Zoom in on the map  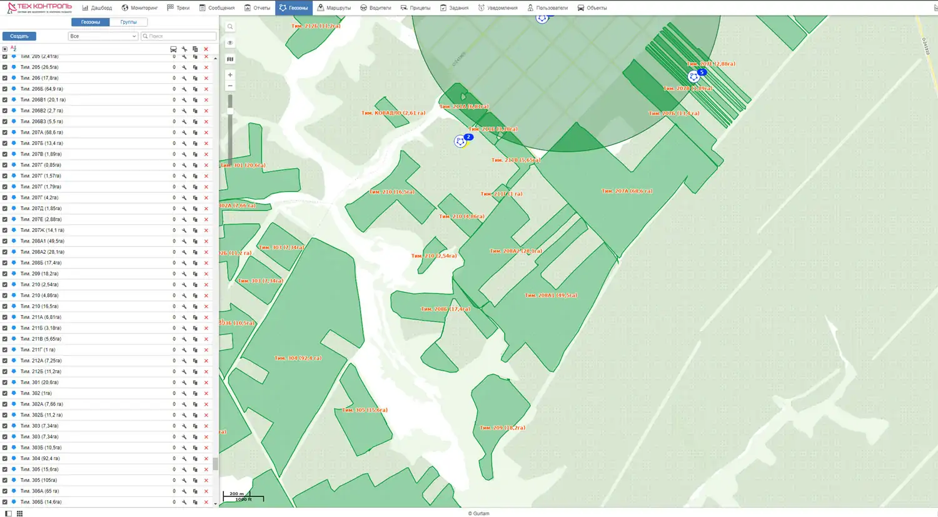pos(230,75)
